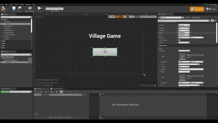The width and height of the screenshot is (218, 123).
Task: Open the Anchors dropdown
Action: click(x=184, y=25)
